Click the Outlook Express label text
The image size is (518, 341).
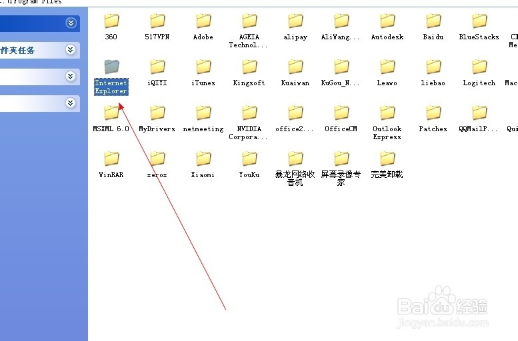click(x=387, y=133)
